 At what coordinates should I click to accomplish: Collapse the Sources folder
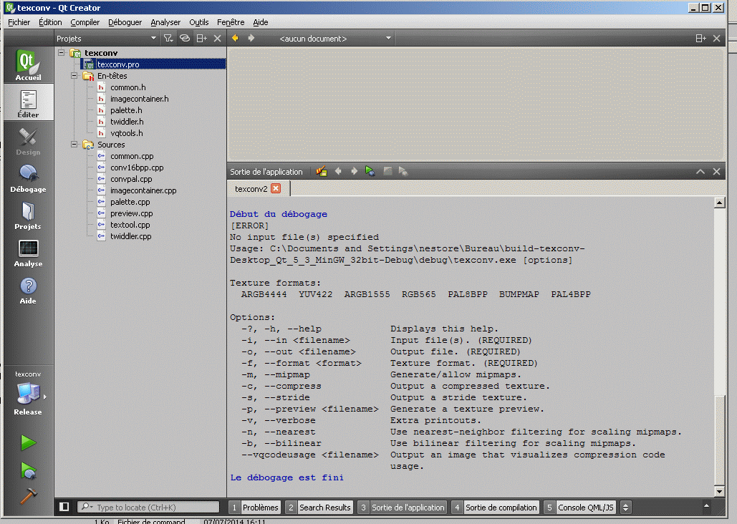[x=74, y=145]
